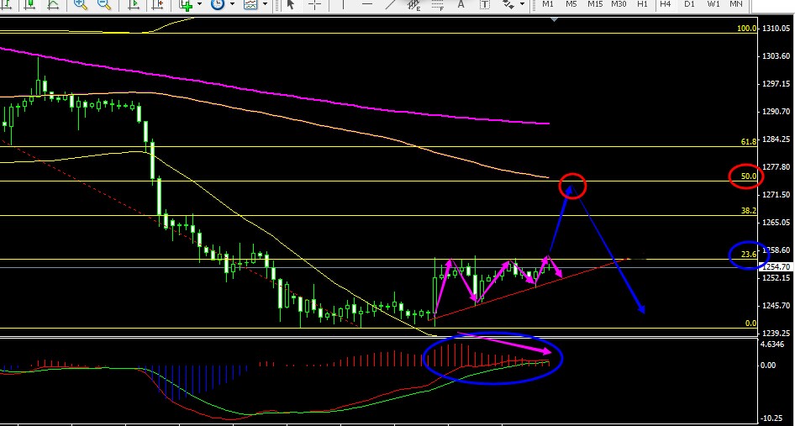Switch chart to candlestick display
The height and width of the screenshot is (426, 795).
pyautogui.click(x=30, y=4)
